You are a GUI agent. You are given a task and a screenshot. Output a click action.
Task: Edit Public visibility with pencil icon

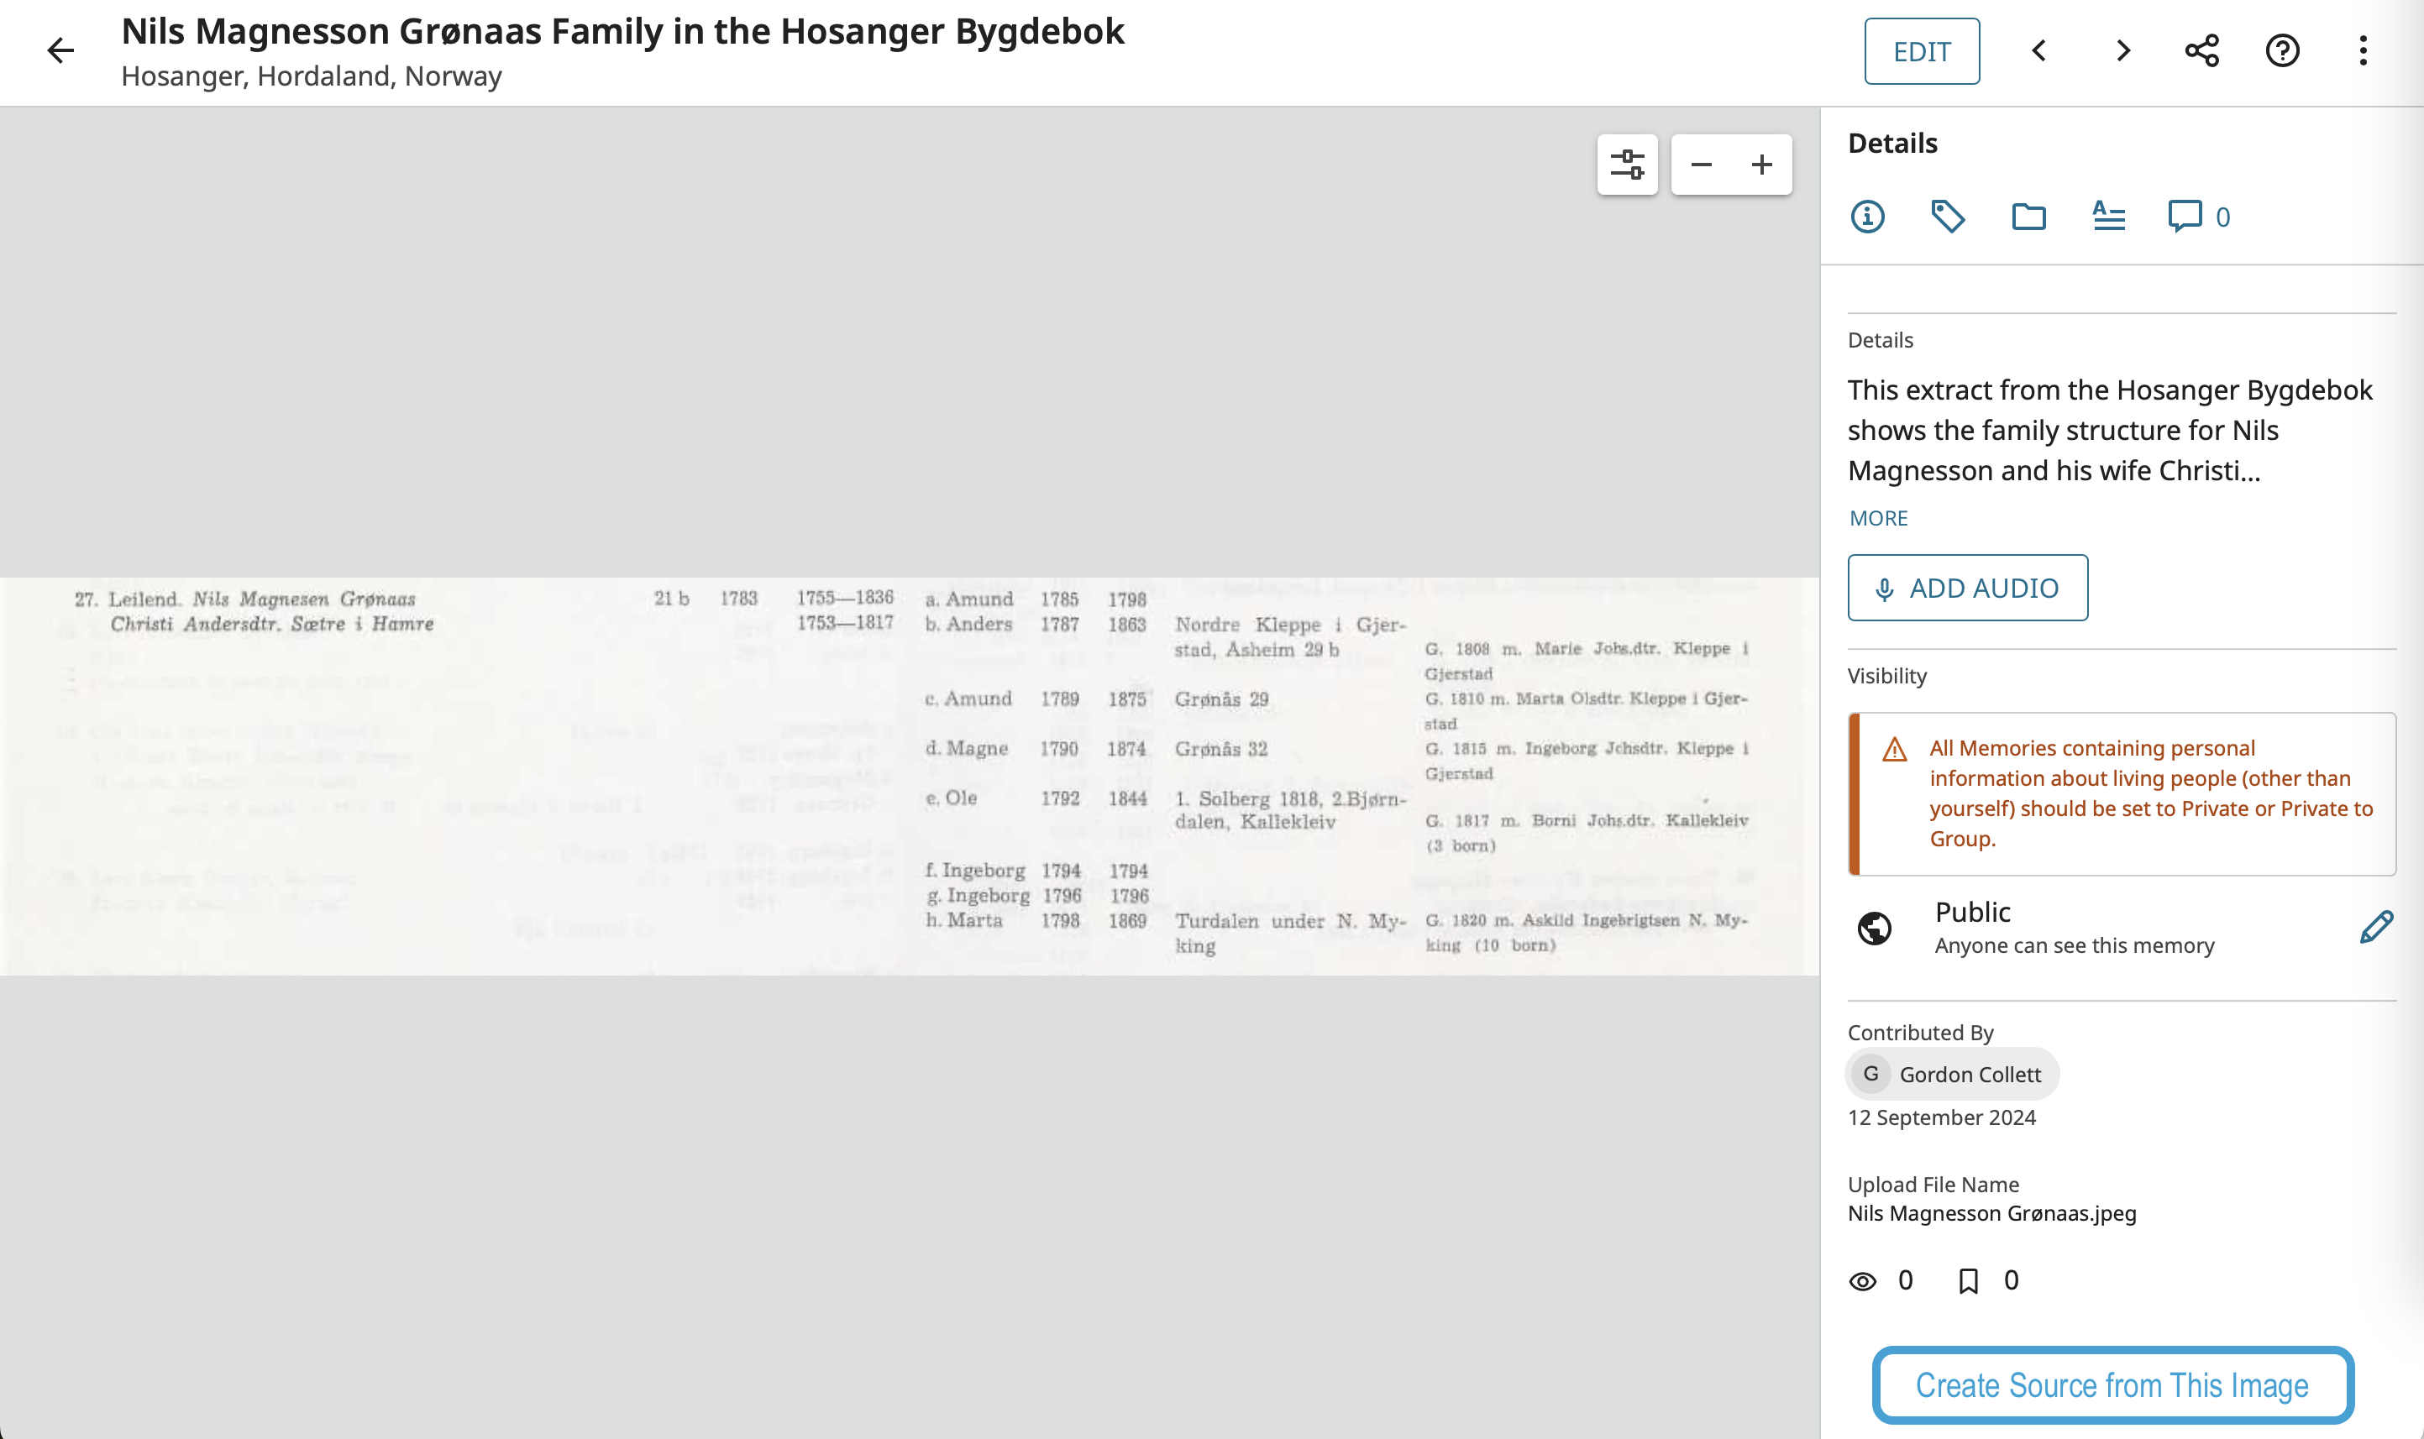click(x=2375, y=927)
